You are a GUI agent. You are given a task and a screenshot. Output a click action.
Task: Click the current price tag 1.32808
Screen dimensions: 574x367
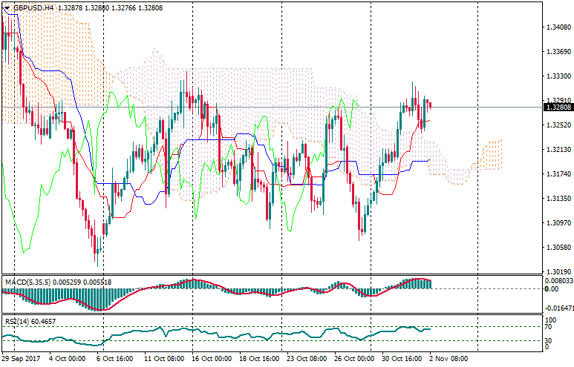point(557,107)
